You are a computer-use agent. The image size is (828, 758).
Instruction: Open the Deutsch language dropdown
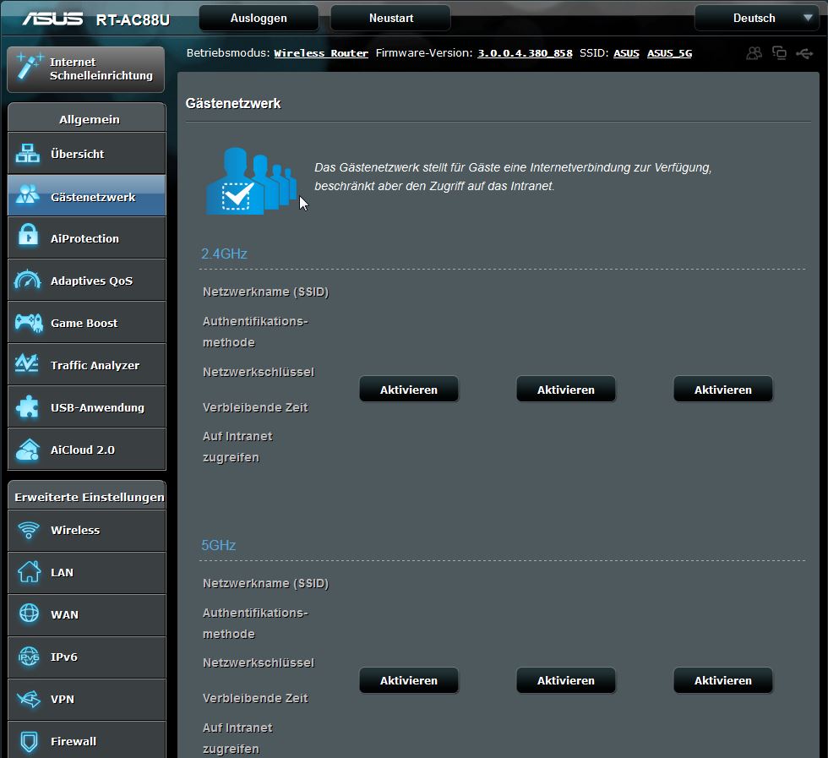[x=758, y=19]
